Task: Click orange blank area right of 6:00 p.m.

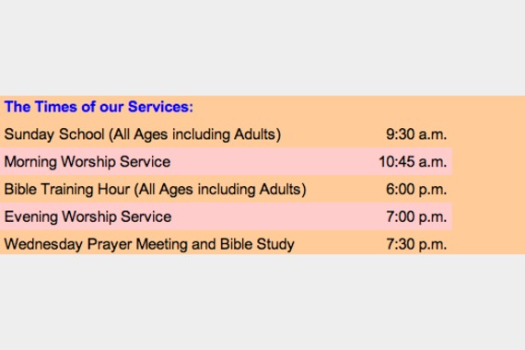Action: tap(487, 189)
